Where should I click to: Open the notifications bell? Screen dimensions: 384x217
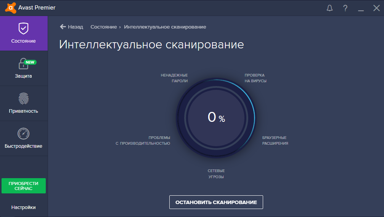pos(329,8)
